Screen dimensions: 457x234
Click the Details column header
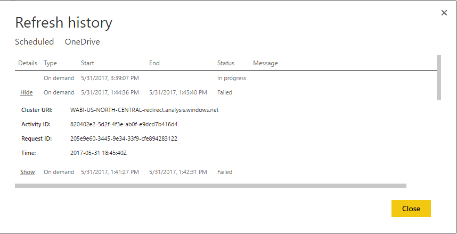pos(28,63)
